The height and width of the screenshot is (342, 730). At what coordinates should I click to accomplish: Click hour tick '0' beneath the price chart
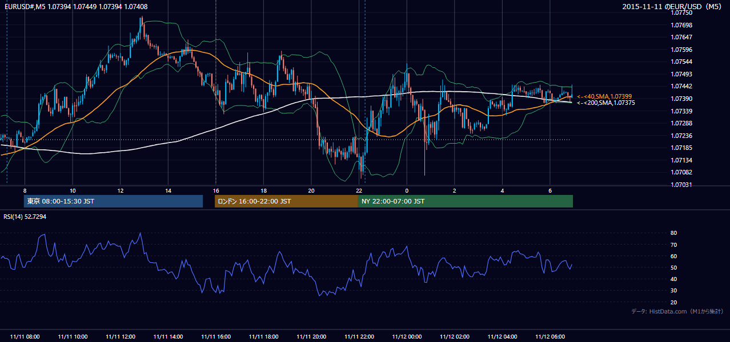coord(407,190)
